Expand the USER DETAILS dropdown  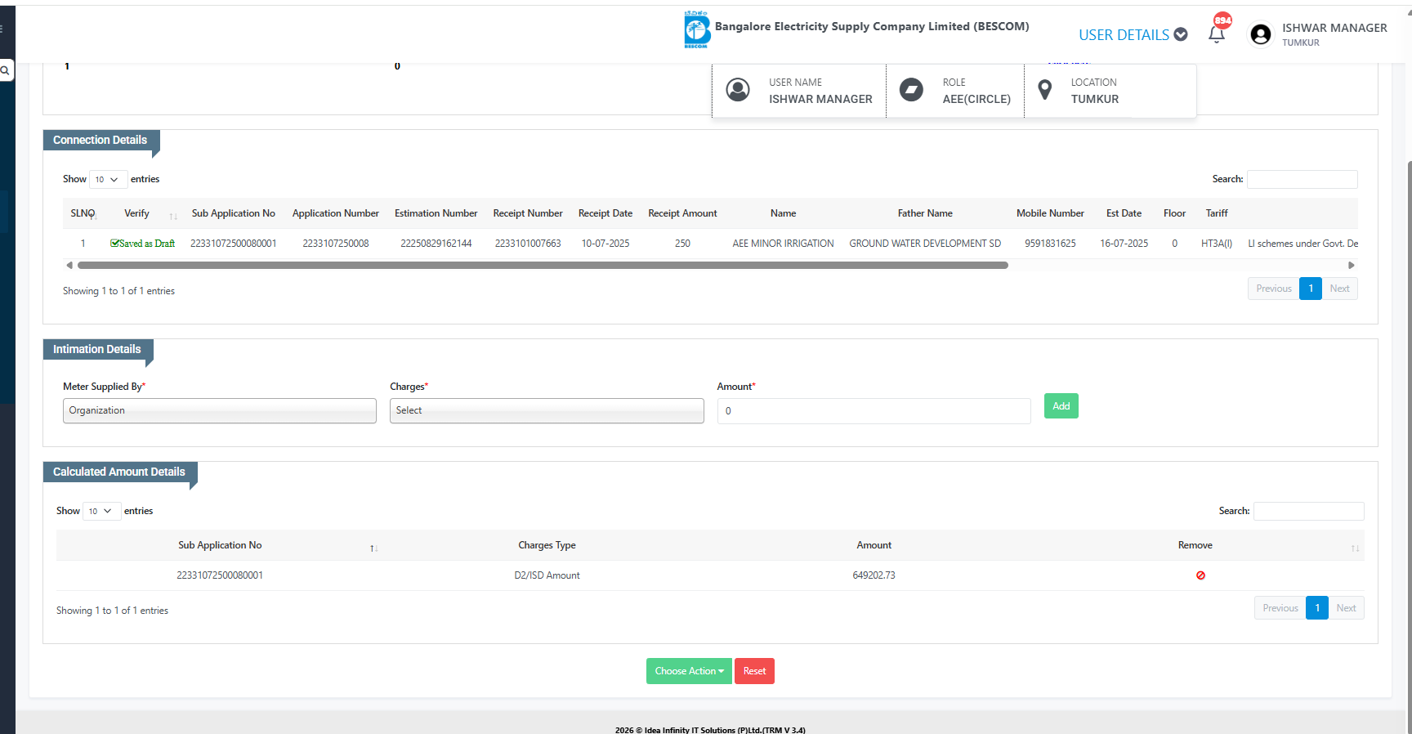pyautogui.click(x=1133, y=34)
